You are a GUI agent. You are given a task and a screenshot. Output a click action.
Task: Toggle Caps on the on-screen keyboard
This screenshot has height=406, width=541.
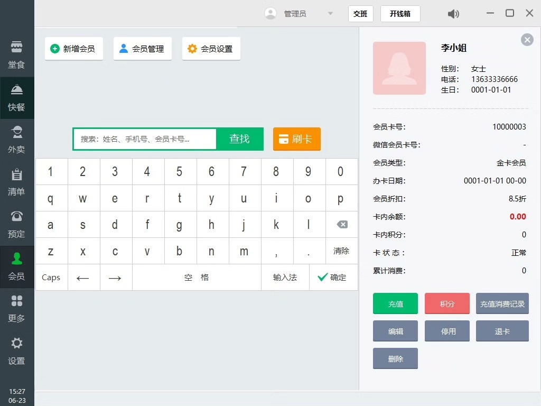(51, 278)
